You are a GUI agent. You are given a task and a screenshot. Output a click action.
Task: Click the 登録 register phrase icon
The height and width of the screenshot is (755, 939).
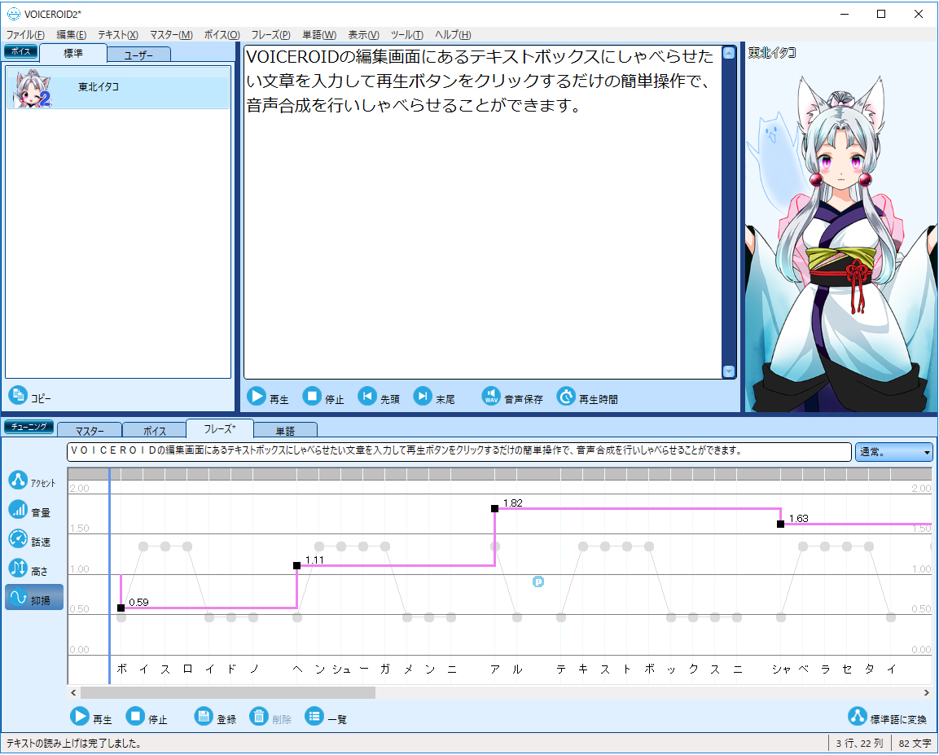[204, 715]
